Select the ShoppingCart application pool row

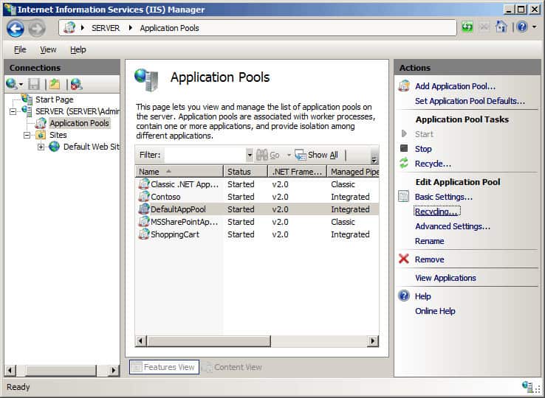click(174, 234)
